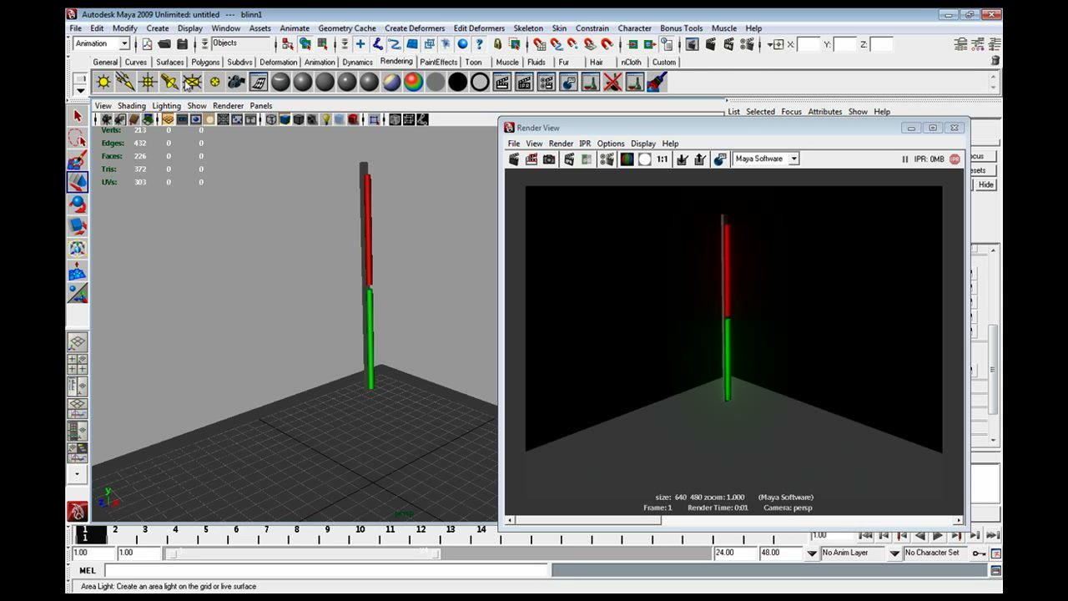The width and height of the screenshot is (1068, 601).
Task: Toggle alpha channel display in Render View
Action: click(644, 159)
